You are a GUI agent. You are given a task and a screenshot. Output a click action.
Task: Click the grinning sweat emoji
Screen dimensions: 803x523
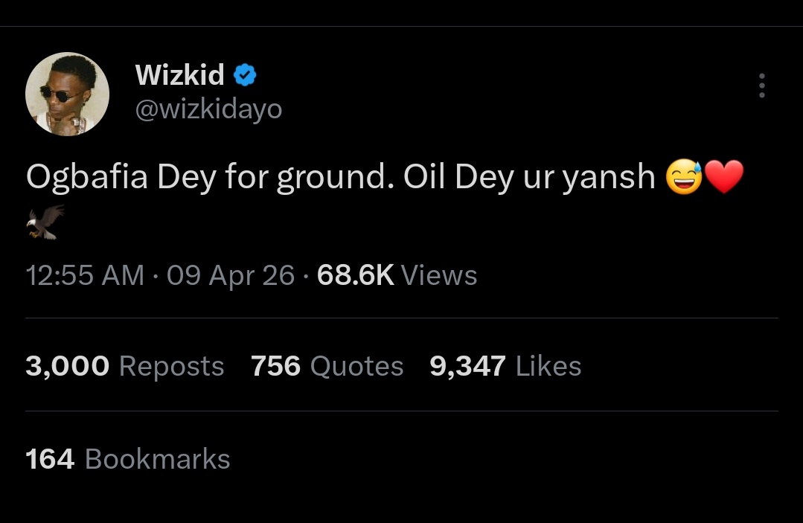pyautogui.click(x=683, y=179)
